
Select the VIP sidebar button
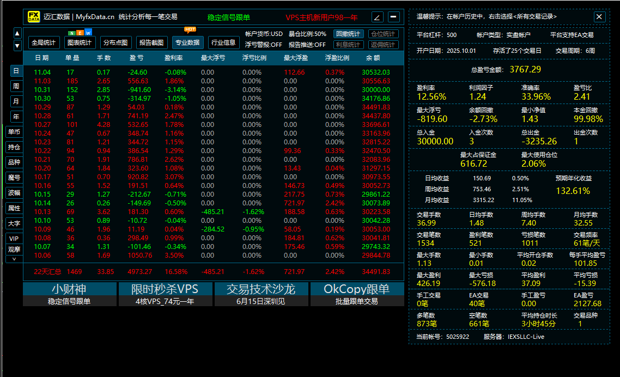point(14,239)
